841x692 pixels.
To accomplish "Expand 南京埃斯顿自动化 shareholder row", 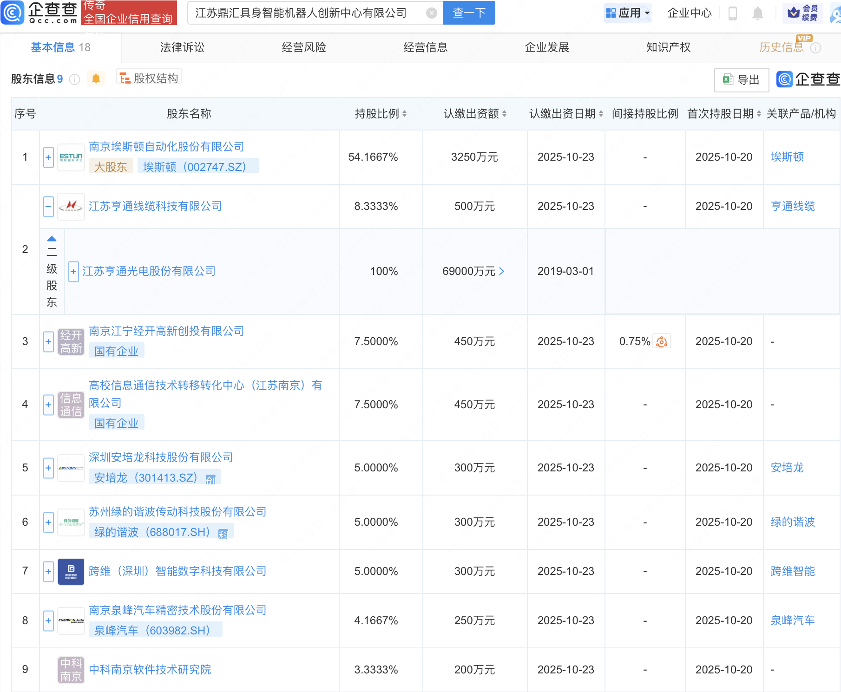I will (48, 157).
